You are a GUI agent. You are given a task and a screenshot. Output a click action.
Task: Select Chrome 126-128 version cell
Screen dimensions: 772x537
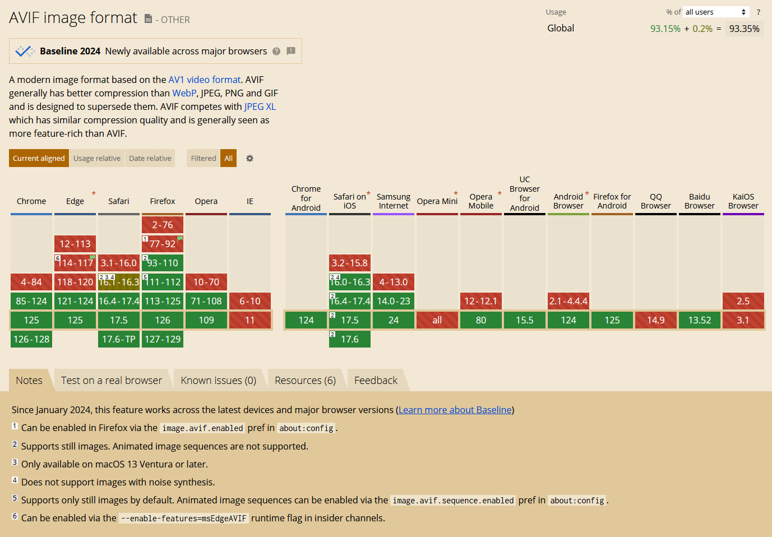[31, 339]
